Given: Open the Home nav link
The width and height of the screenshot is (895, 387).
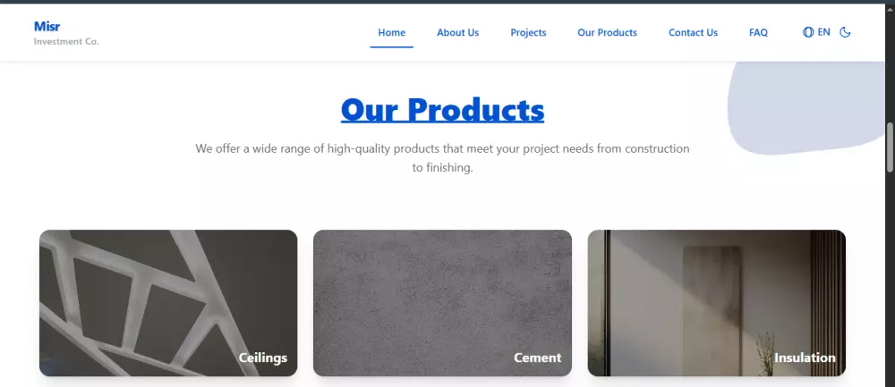Looking at the screenshot, I should 392,32.
